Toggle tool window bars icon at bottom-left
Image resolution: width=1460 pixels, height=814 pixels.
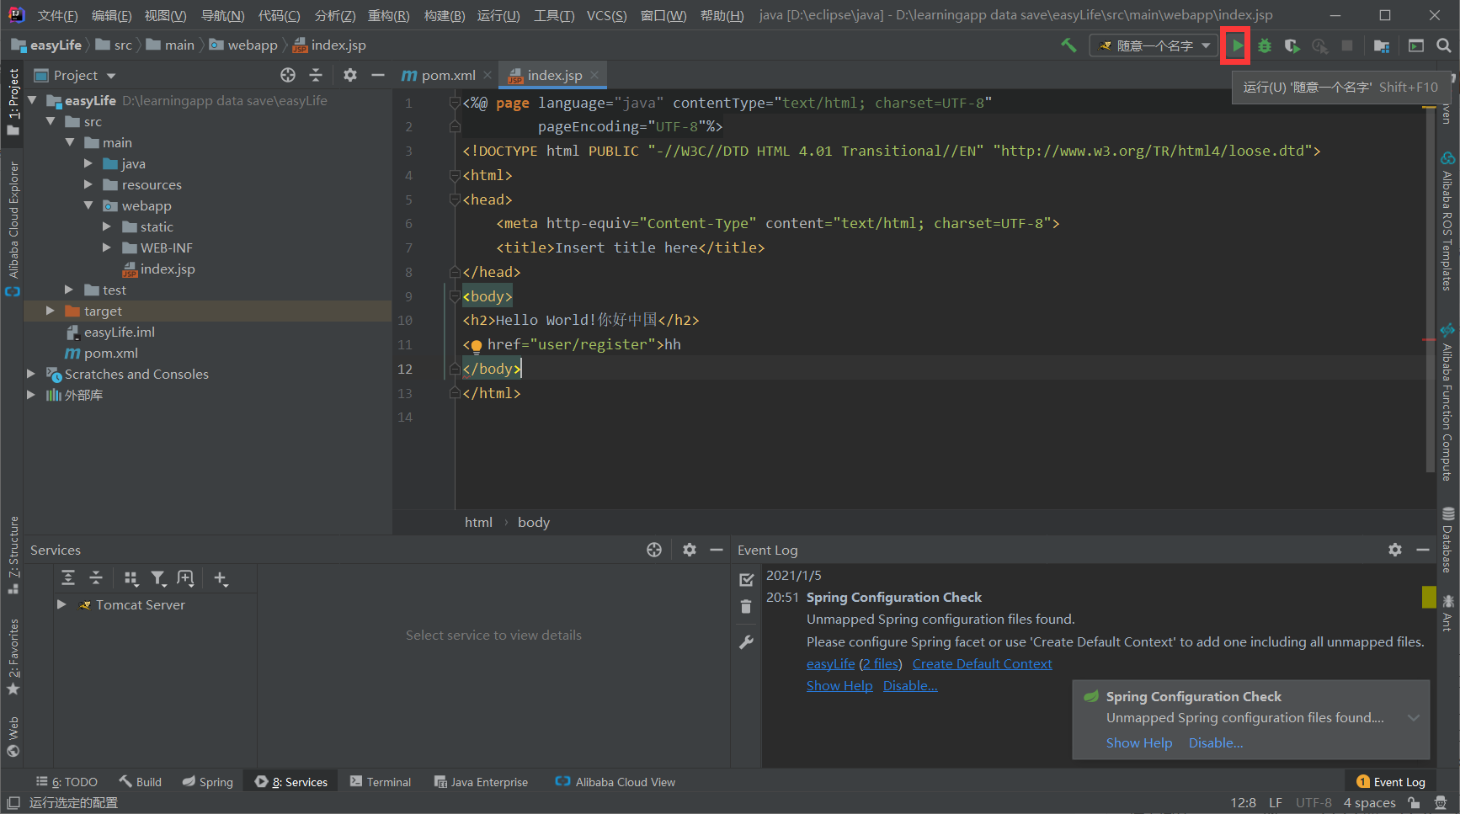(13, 803)
